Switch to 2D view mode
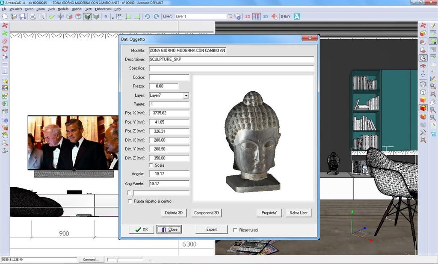 (248, 17)
